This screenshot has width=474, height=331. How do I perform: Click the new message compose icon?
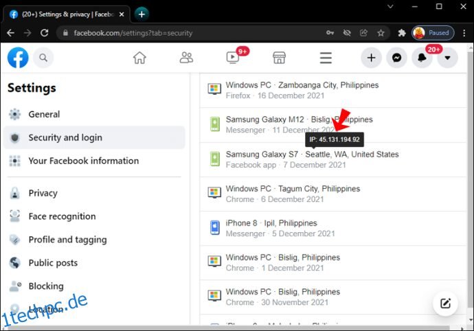point(445,304)
